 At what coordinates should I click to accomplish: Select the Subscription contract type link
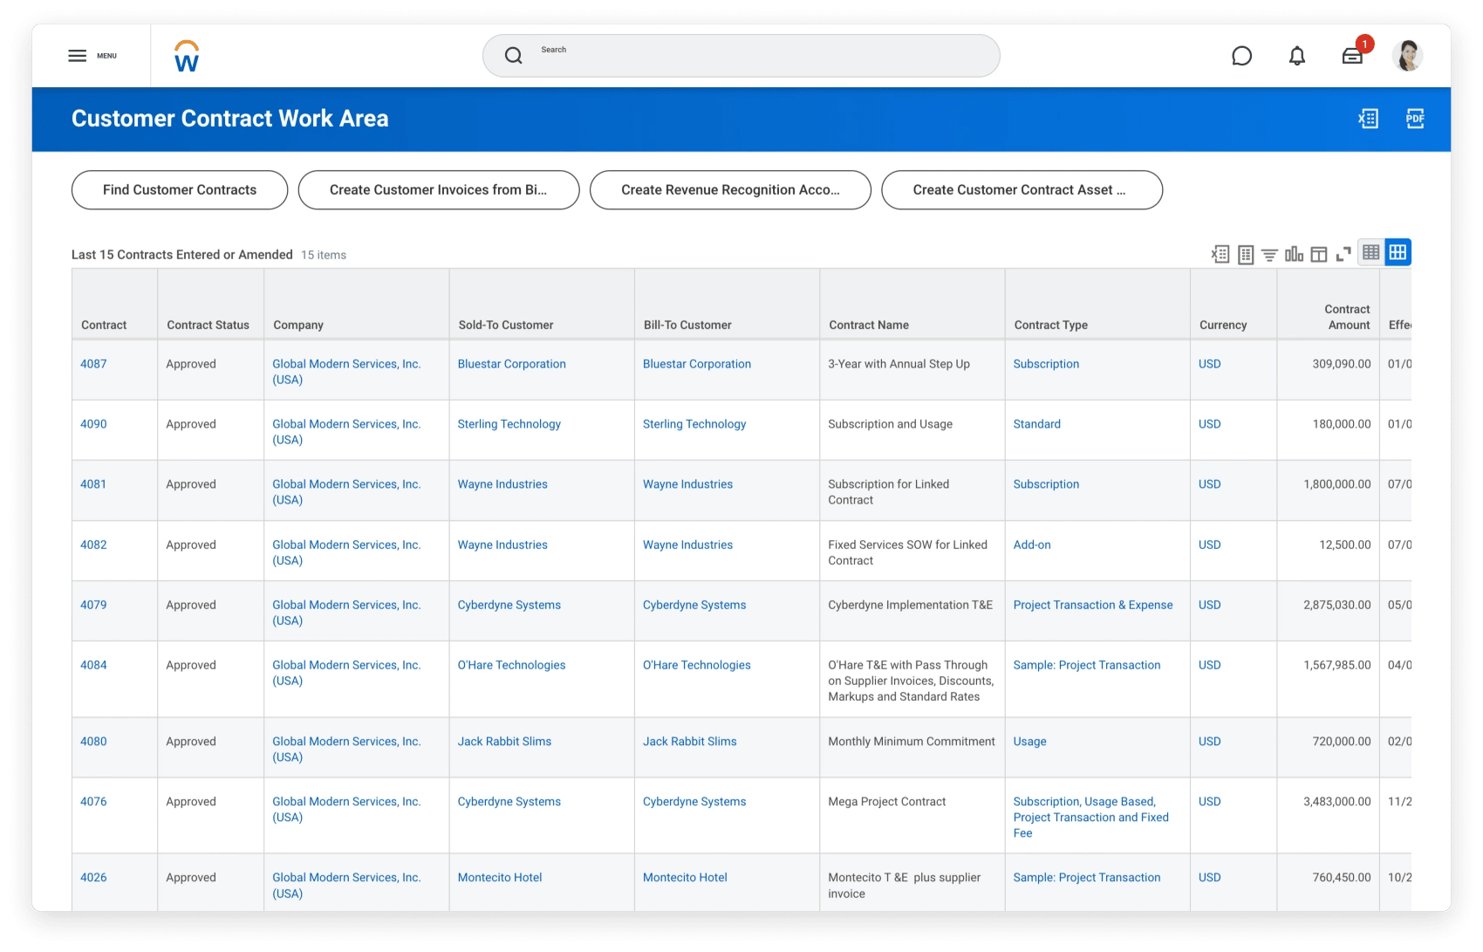point(1046,364)
